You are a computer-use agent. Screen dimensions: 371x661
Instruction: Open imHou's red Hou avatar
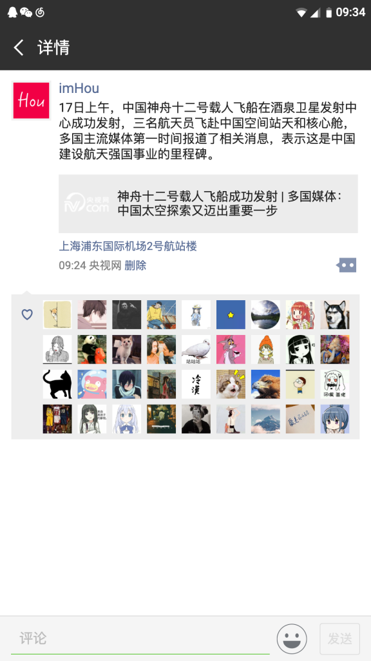[x=31, y=100]
